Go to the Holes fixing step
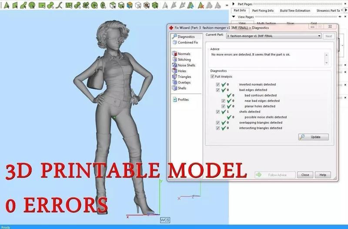The height and width of the screenshot is (229, 348). tap(182, 71)
